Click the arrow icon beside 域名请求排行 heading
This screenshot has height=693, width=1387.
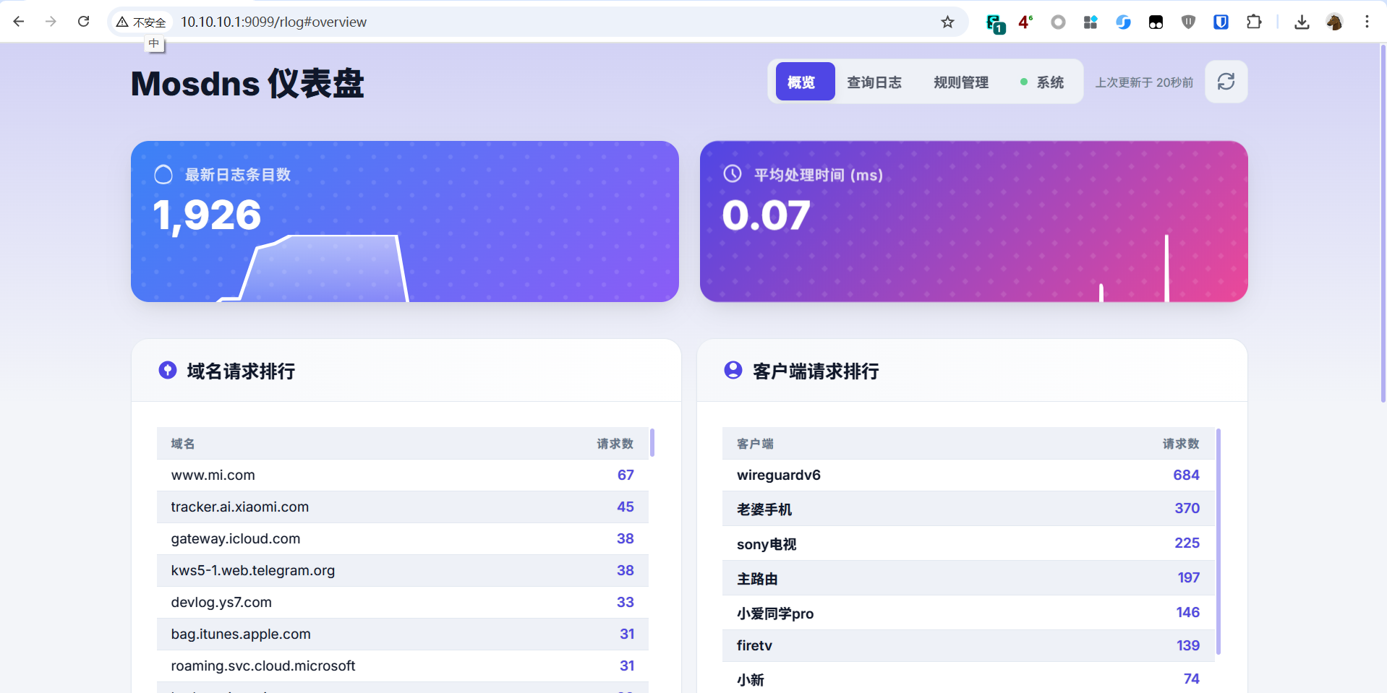pyautogui.click(x=168, y=370)
